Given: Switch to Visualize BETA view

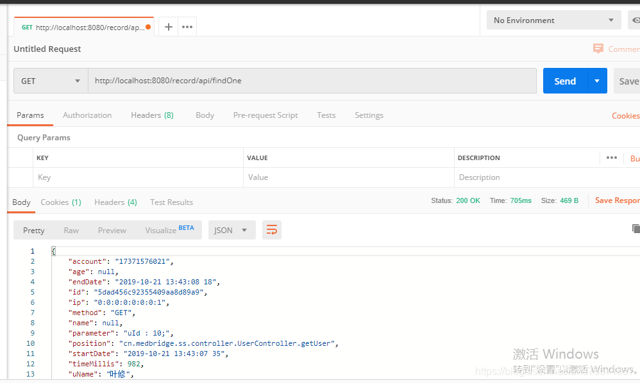Looking at the screenshot, I should point(169,230).
